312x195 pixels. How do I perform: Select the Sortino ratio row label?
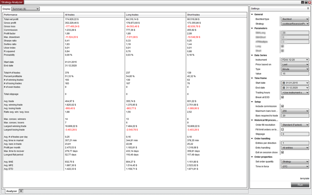[10, 44]
